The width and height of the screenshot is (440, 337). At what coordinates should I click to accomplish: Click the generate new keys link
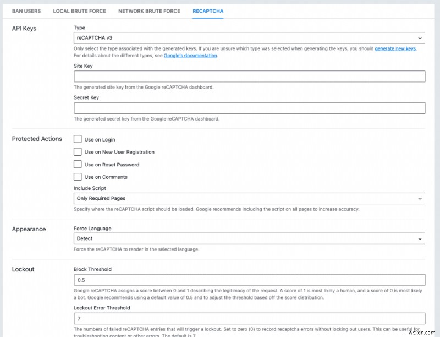point(395,48)
